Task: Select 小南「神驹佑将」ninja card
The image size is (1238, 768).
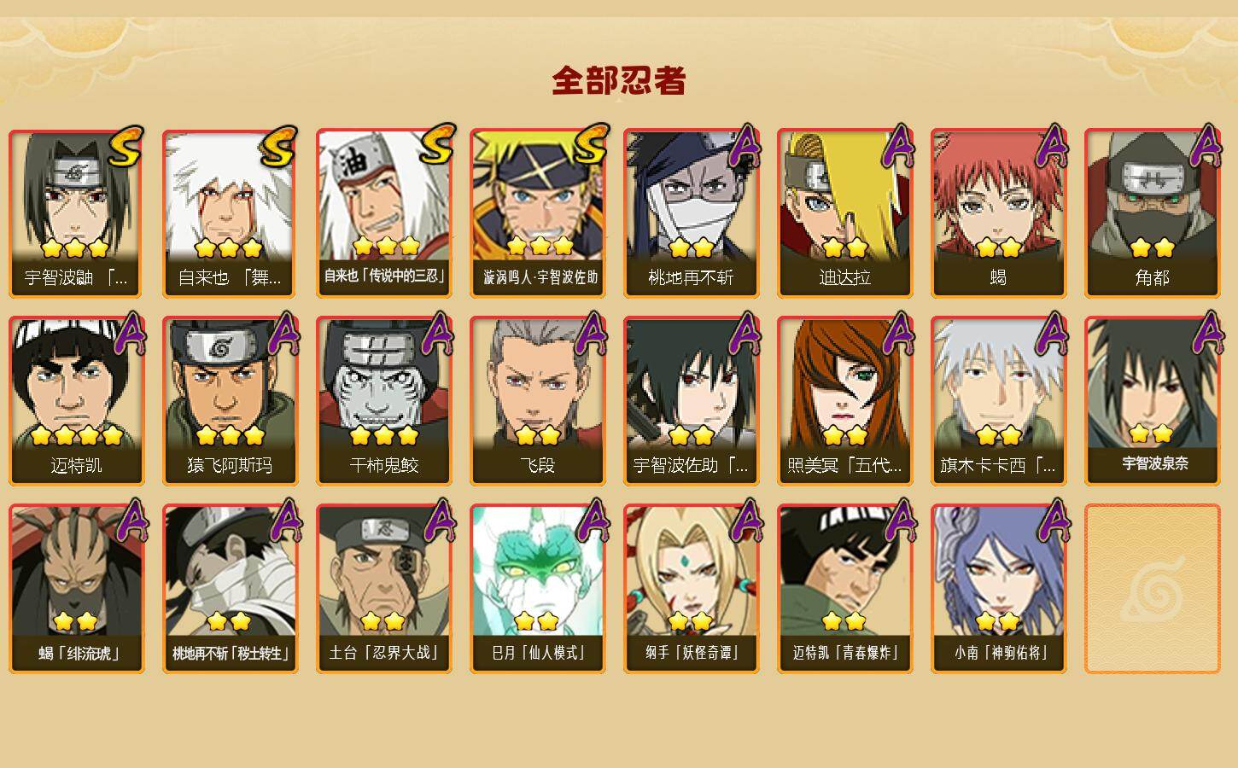Action: click(x=998, y=589)
